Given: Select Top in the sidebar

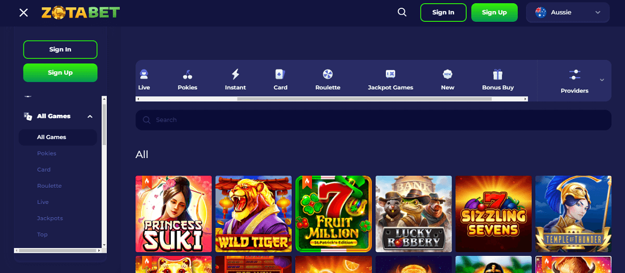Looking at the screenshot, I should 42,235.
